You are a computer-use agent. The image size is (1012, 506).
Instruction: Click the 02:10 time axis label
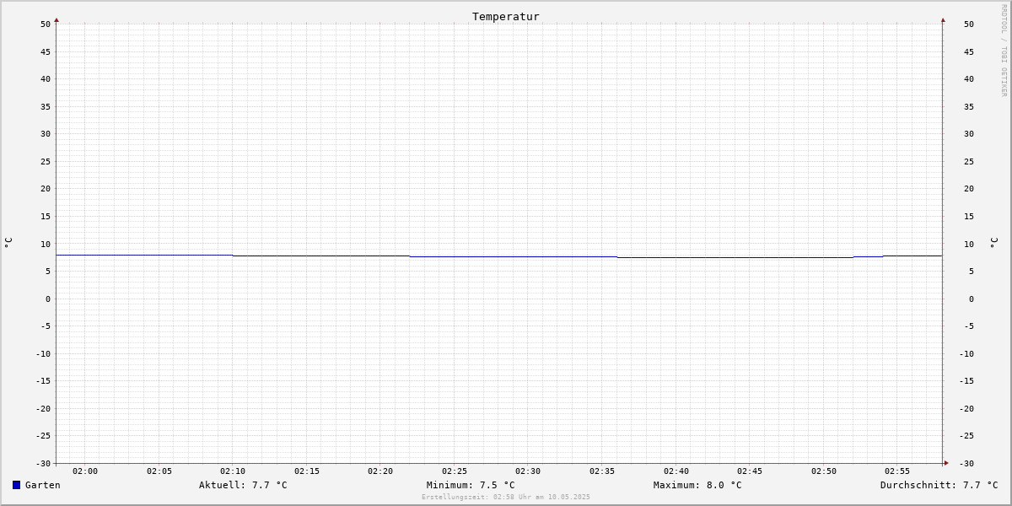tap(233, 471)
